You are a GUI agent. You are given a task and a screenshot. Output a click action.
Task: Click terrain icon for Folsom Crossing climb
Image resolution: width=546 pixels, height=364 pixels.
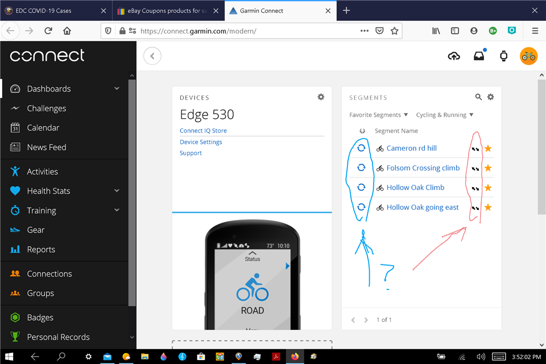475,168
